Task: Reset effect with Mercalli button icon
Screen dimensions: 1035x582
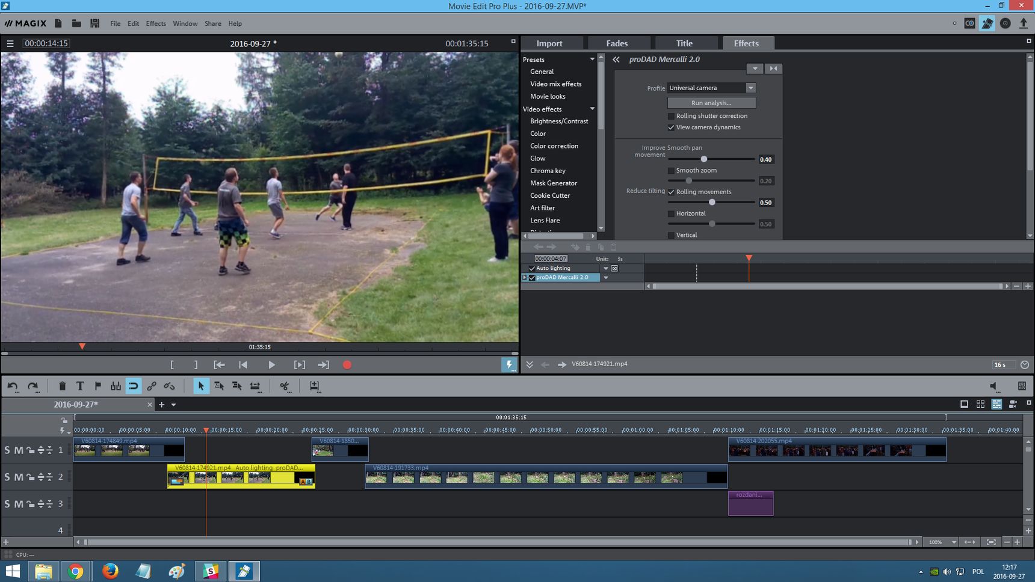Action: pyautogui.click(x=773, y=69)
